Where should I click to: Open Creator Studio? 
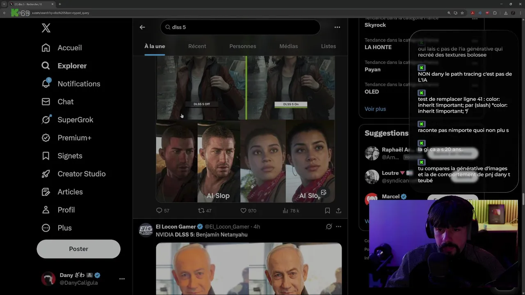click(73, 174)
